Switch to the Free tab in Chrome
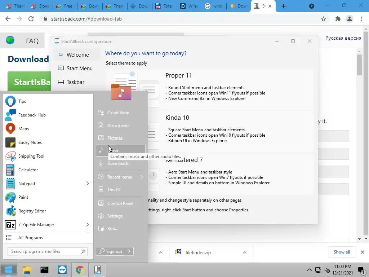 tap(65, 6)
